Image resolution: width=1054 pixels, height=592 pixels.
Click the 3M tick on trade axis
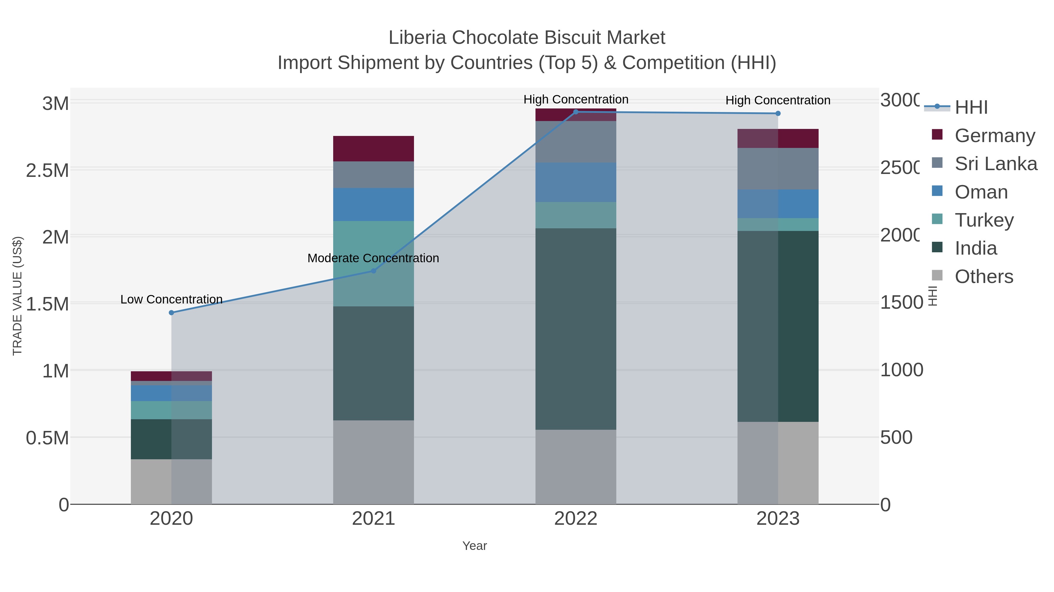coord(56,104)
